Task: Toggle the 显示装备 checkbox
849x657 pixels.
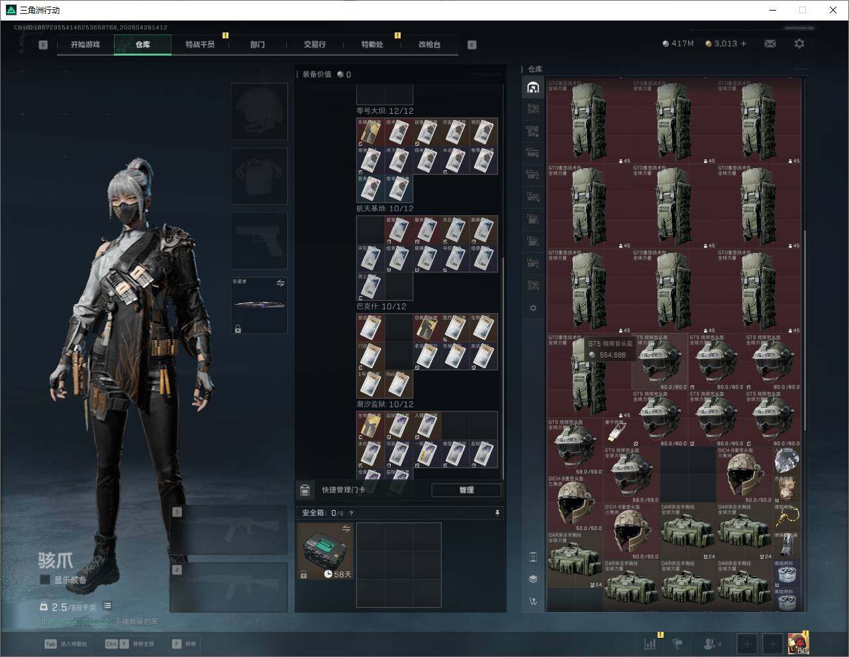Action: point(45,580)
